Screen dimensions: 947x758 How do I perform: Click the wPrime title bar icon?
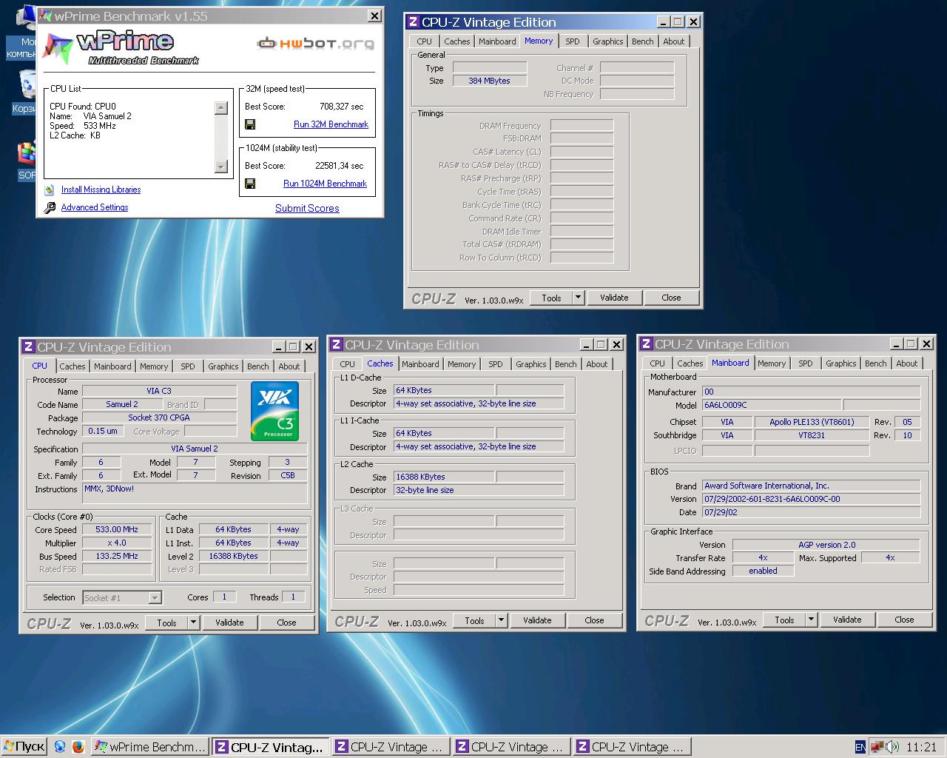(46, 16)
